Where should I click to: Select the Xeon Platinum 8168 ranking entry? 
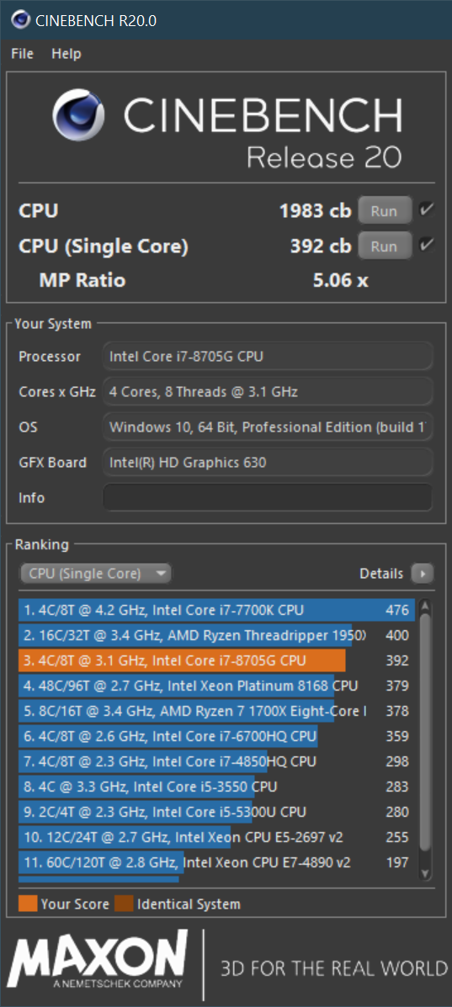pyautogui.click(x=216, y=686)
